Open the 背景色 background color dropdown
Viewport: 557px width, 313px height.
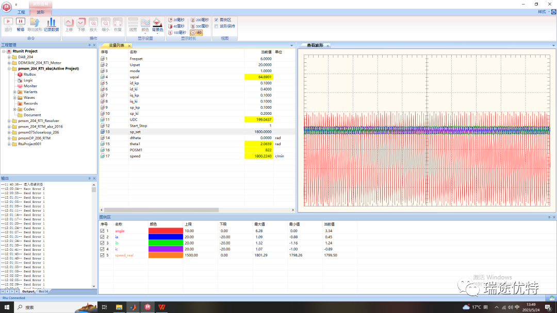tap(157, 30)
